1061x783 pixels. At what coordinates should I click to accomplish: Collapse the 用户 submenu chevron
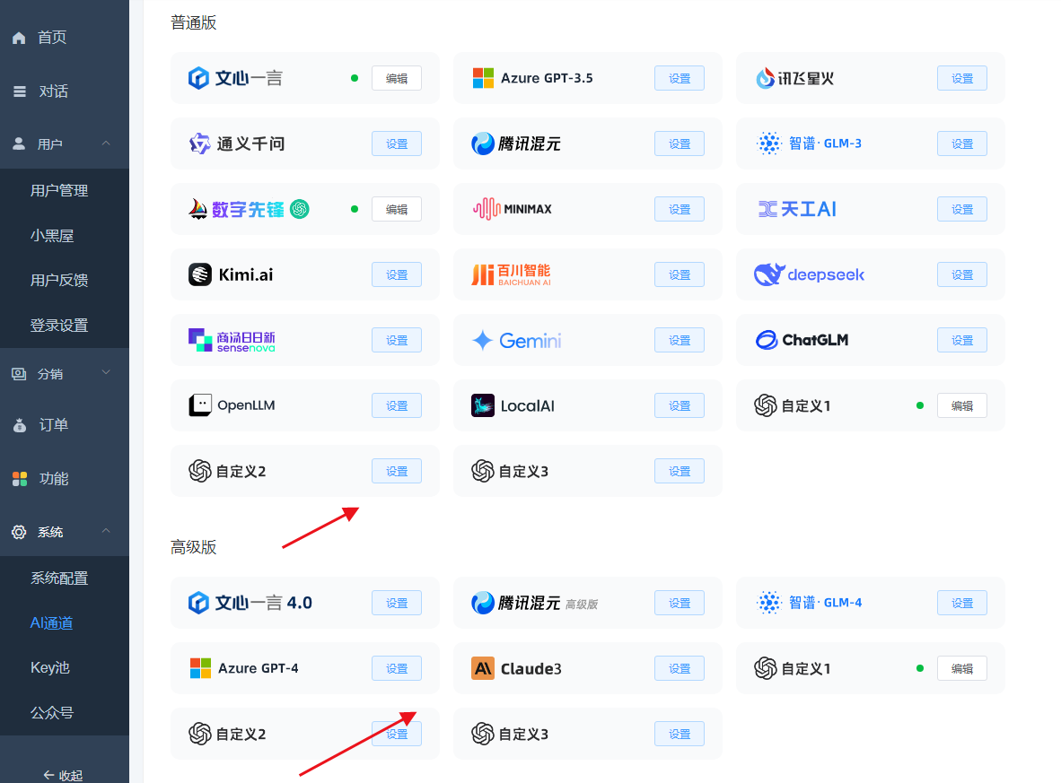tap(106, 144)
